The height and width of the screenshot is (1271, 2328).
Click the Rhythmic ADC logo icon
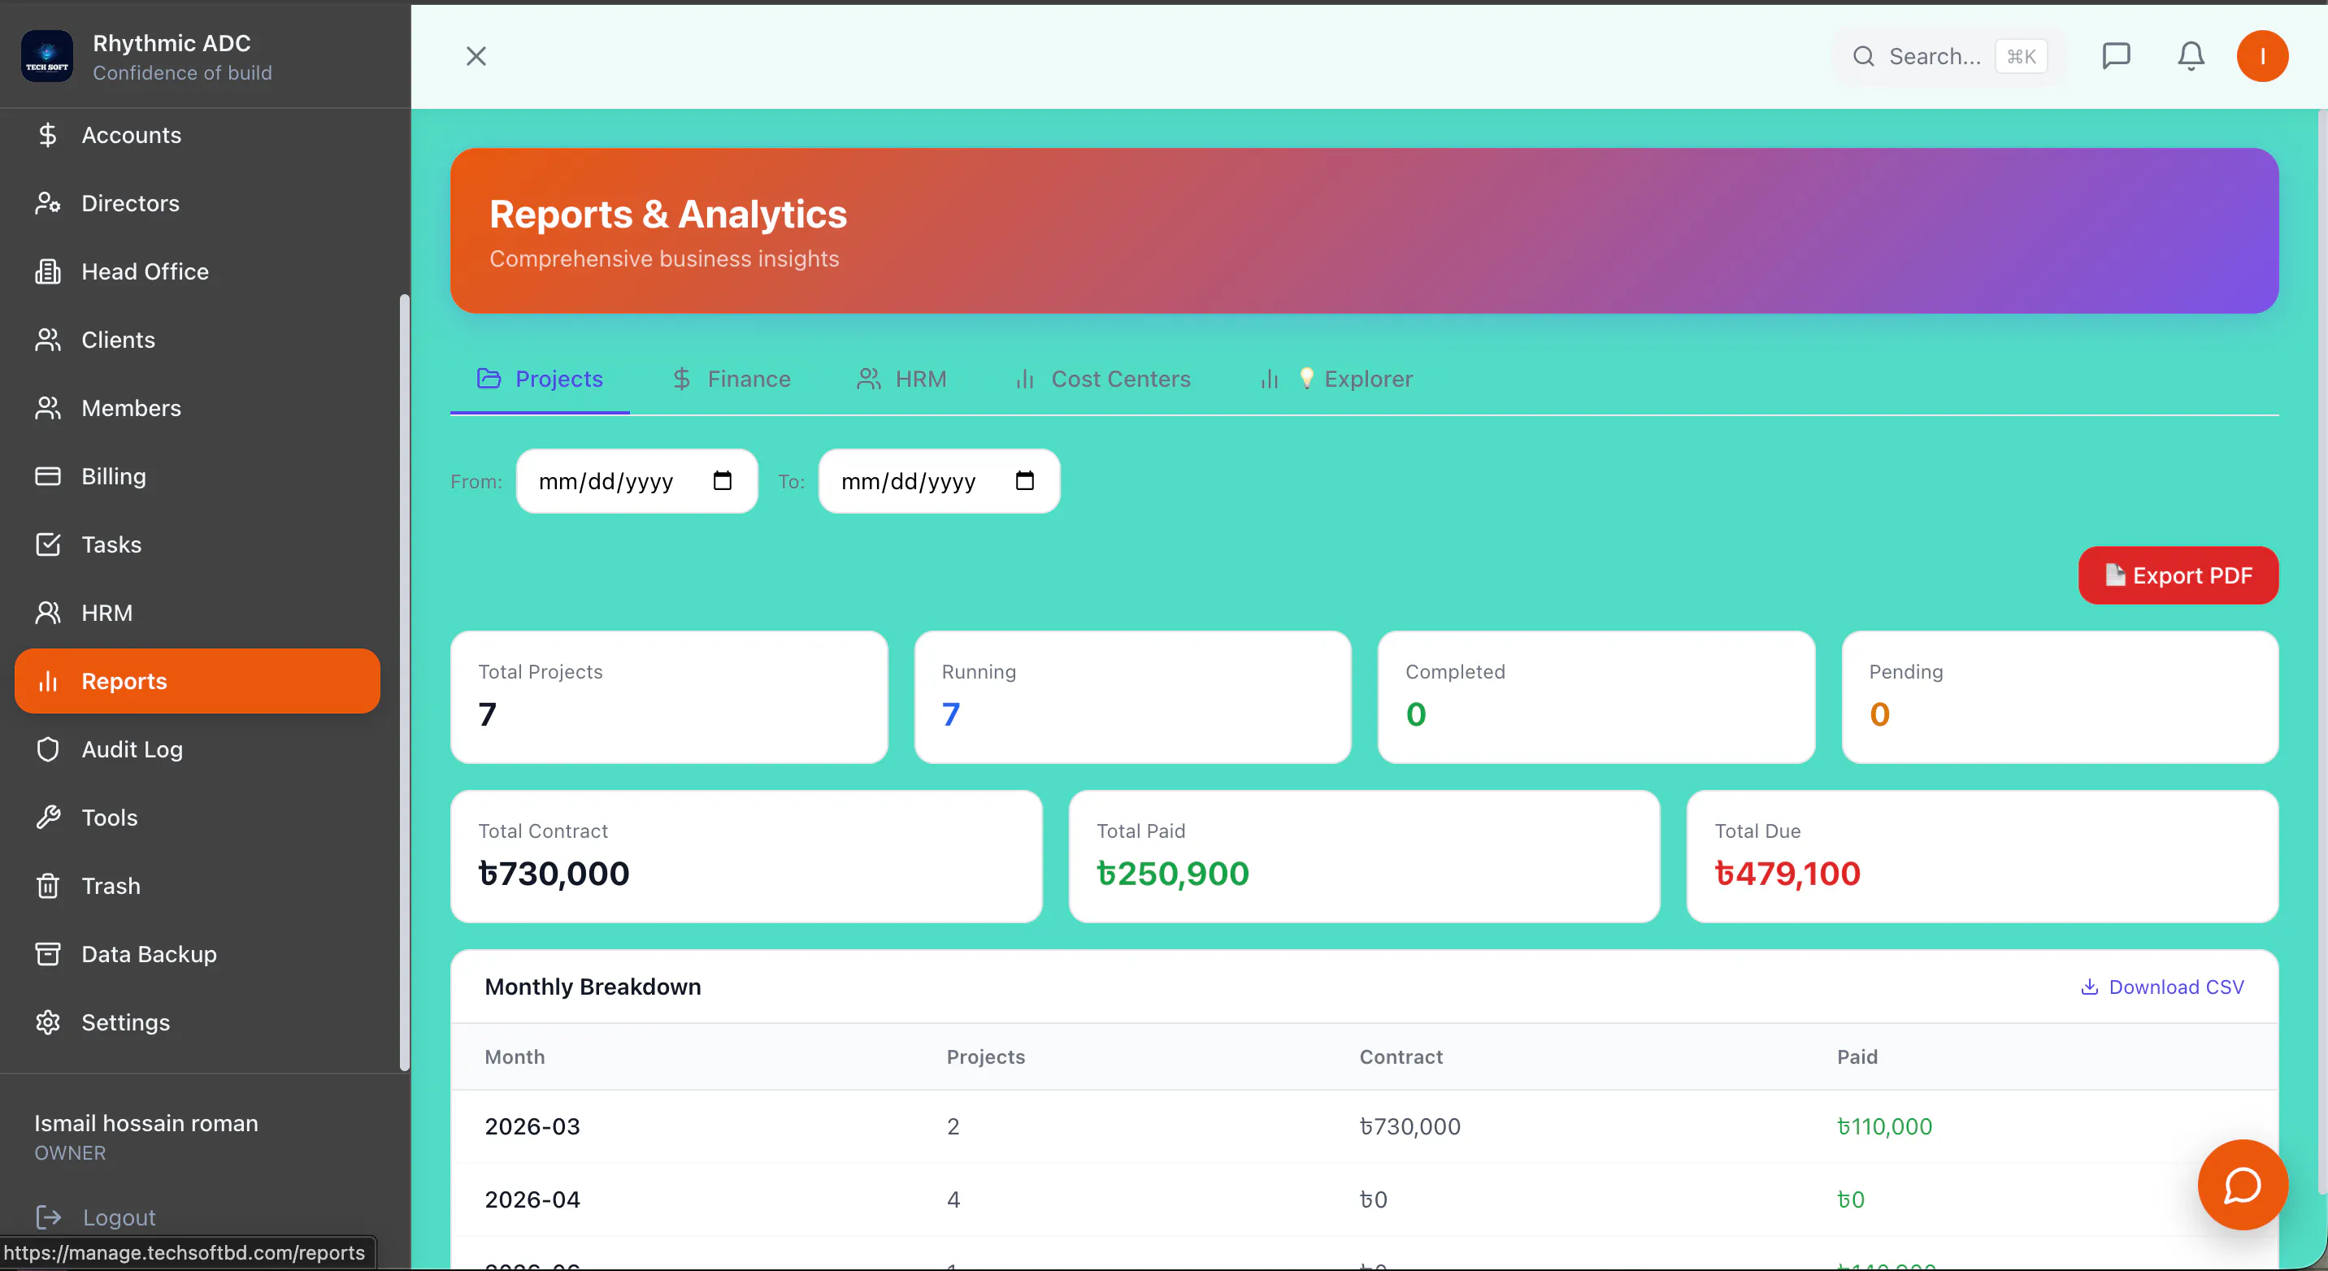point(47,56)
